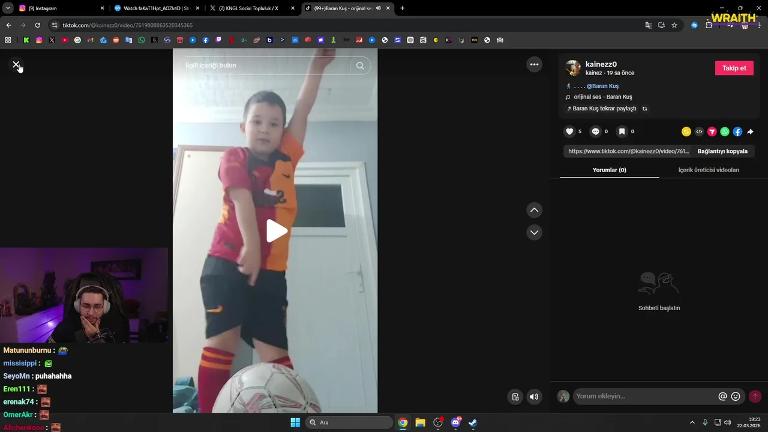Open the Twitch bookmark icon
This screenshot has width=768, height=432.
coord(218,40)
